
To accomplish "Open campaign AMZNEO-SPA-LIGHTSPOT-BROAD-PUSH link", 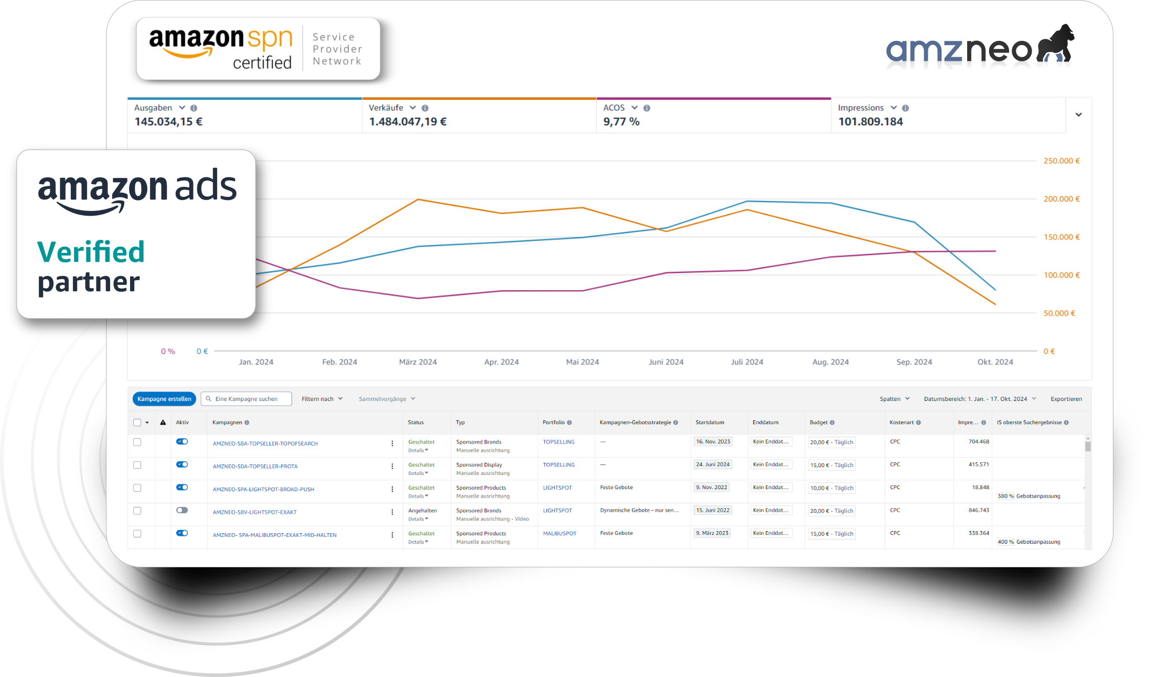I will point(263,490).
